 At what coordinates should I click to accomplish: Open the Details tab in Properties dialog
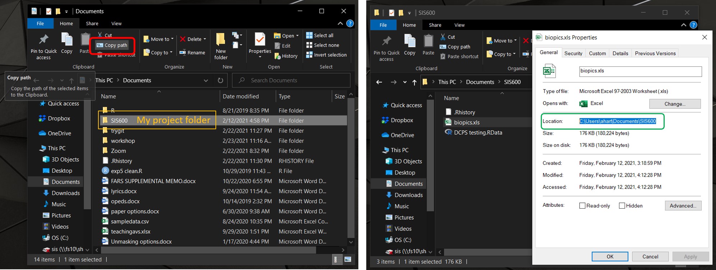point(620,53)
